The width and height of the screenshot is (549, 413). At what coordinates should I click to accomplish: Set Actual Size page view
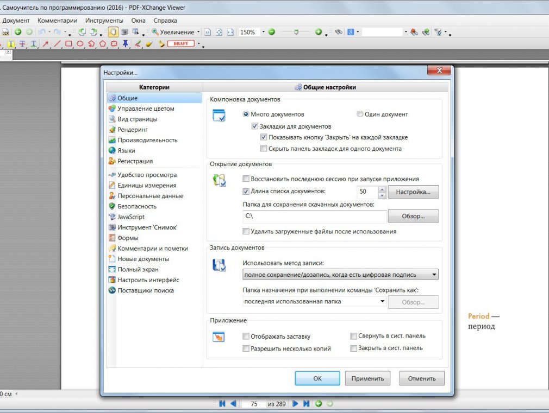[208, 32]
